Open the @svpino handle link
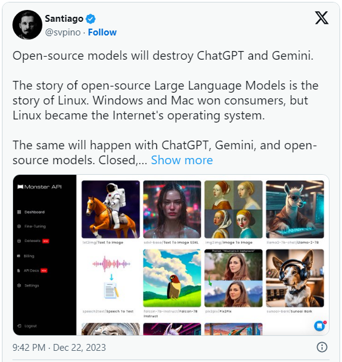This screenshot has height=362, width=342. (x=63, y=32)
